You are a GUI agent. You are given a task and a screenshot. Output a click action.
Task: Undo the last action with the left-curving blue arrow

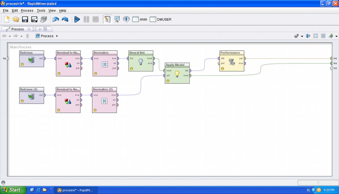tap(56, 19)
